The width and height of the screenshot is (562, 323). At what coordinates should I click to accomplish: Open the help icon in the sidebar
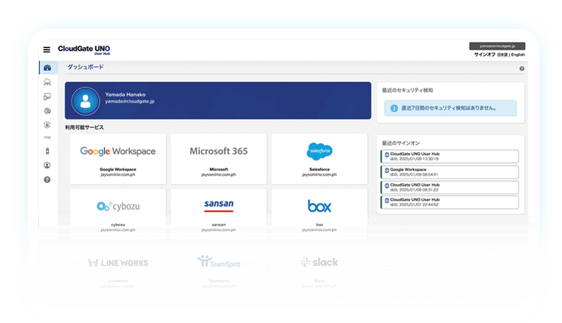click(x=47, y=180)
